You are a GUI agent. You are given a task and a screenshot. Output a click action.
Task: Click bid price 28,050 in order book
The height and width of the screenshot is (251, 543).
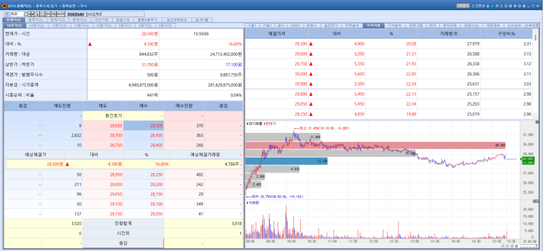pos(143,214)
